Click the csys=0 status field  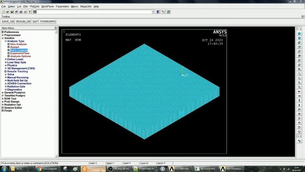click(147, 163)
